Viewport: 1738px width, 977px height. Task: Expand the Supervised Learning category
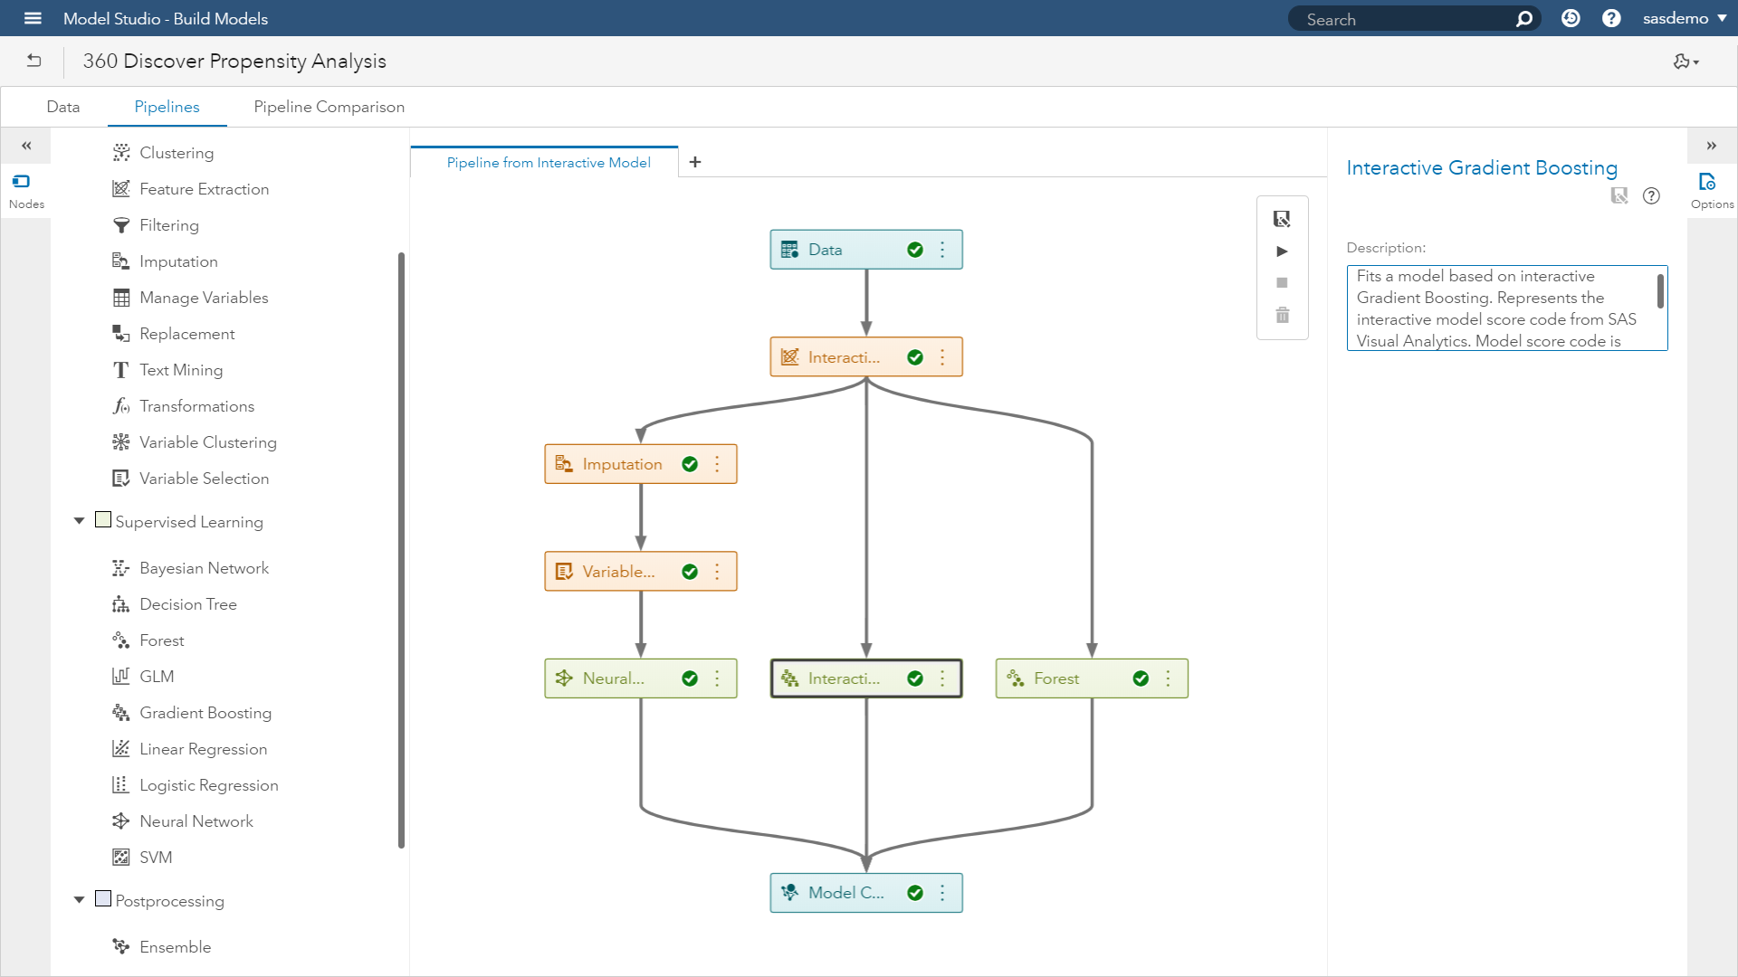[x=80, y=520]
